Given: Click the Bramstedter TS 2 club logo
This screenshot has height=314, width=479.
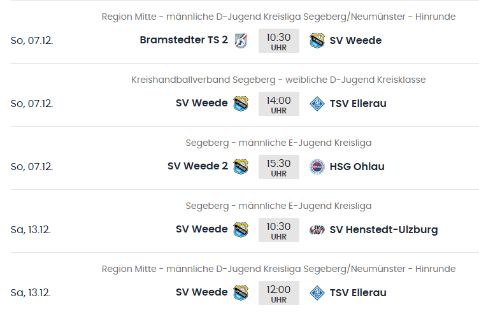Looking at the screenshot, I should pyautogui.click(x=240, y=41).
